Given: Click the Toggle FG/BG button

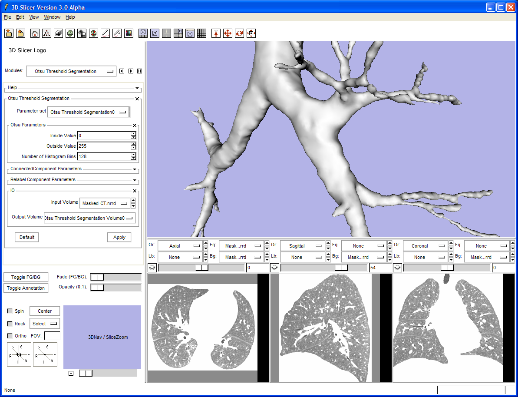Looking at the screenshot, I should click(26, 277).
